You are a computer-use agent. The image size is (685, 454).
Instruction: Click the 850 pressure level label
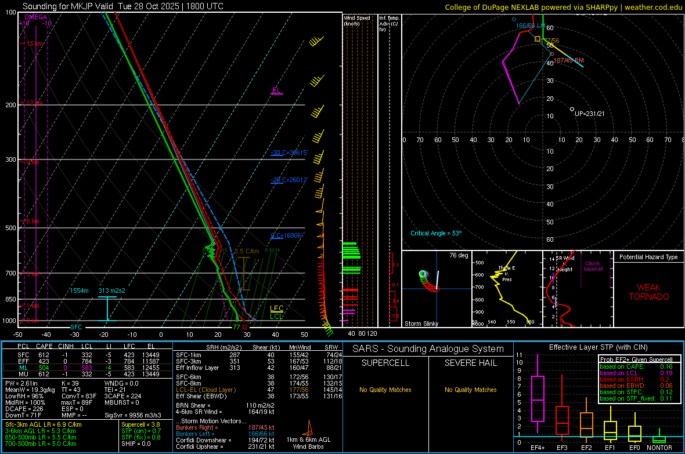(10, 299)
